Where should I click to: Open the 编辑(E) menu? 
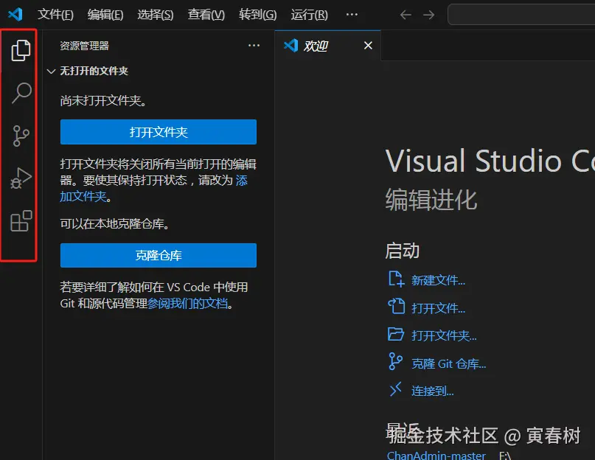click(105, 15)
